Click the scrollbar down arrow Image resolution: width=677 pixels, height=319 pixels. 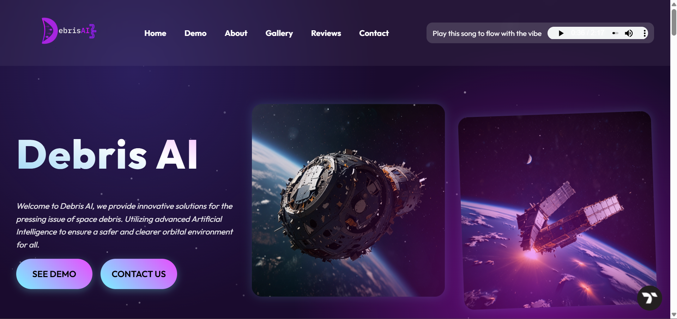tap(674, 315)
